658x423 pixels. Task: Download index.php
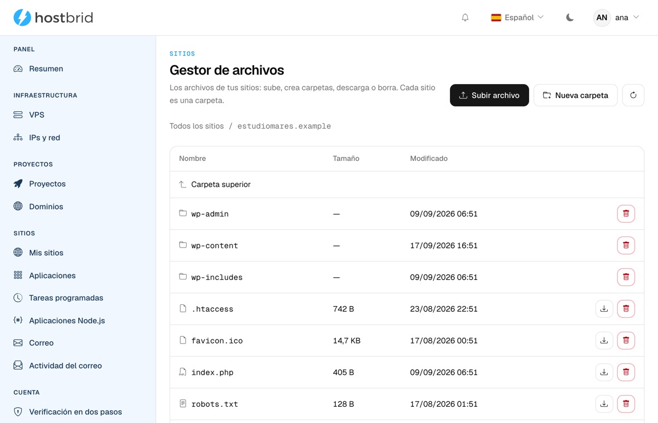(x=604, y=372)
